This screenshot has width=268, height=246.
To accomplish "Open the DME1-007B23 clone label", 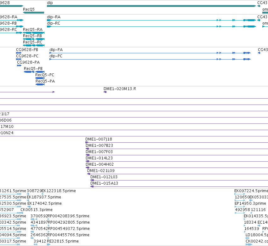I will coord(99,146).
